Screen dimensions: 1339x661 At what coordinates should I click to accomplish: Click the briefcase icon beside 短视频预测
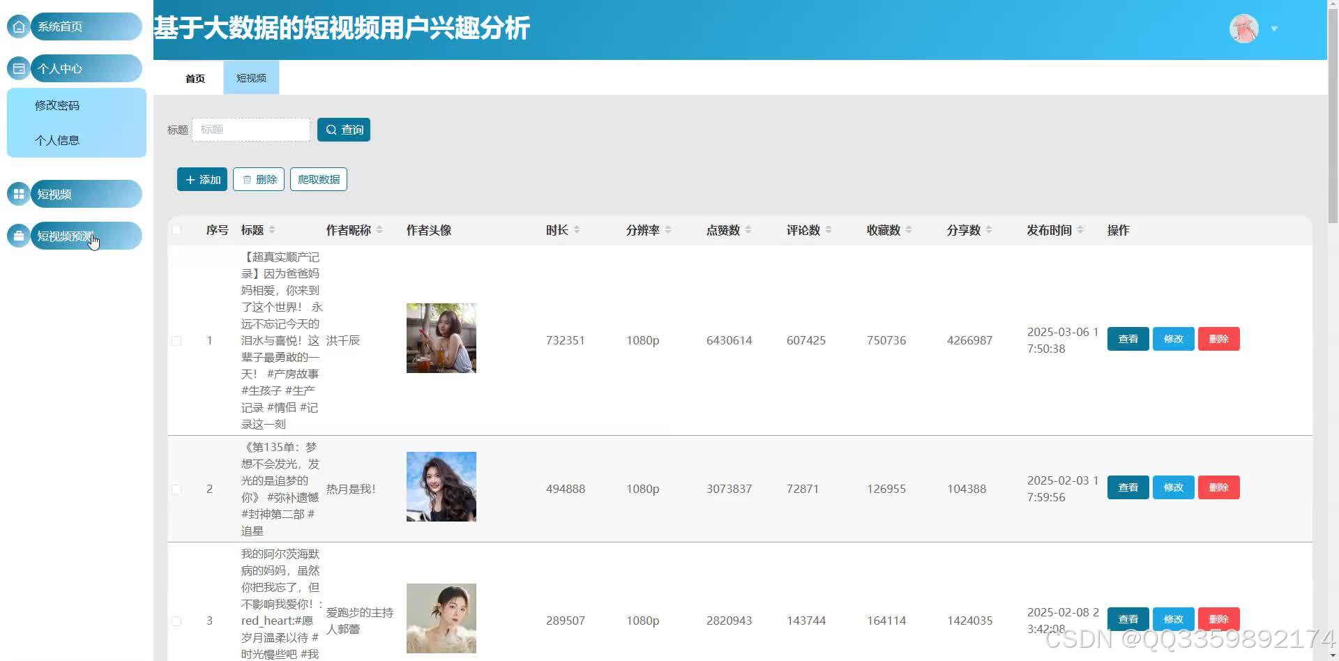(18, 236)
